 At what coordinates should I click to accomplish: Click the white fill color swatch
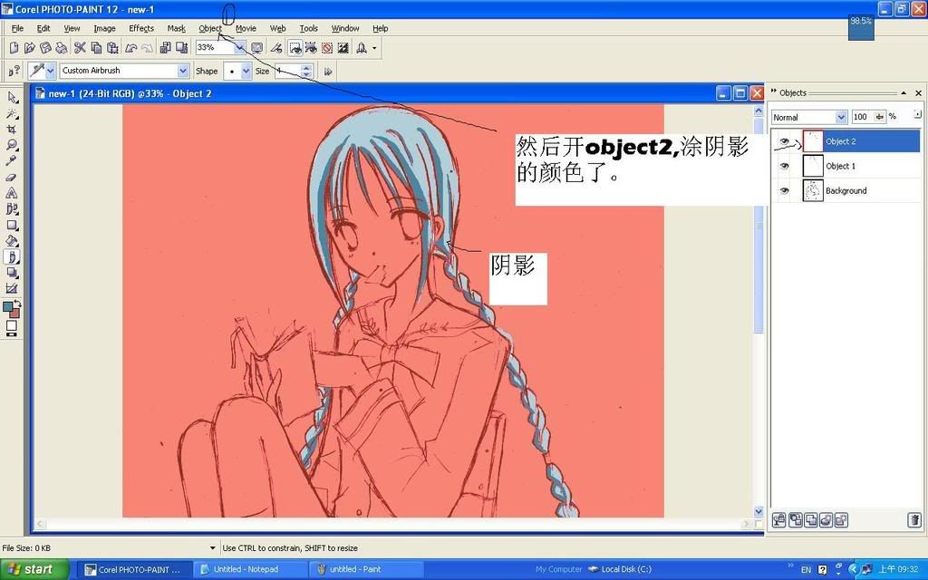coord(11,325)
